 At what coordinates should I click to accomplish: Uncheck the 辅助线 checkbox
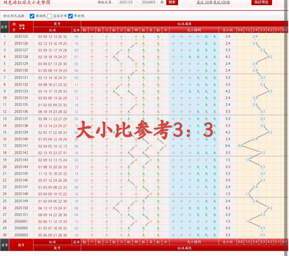tap(32, 16)
